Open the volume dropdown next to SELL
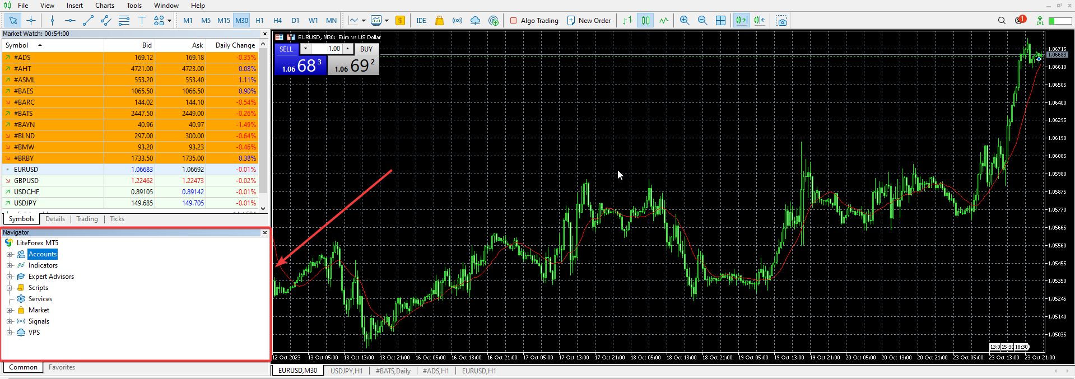This screenshot has height=379, width=1075. (305, 49)
